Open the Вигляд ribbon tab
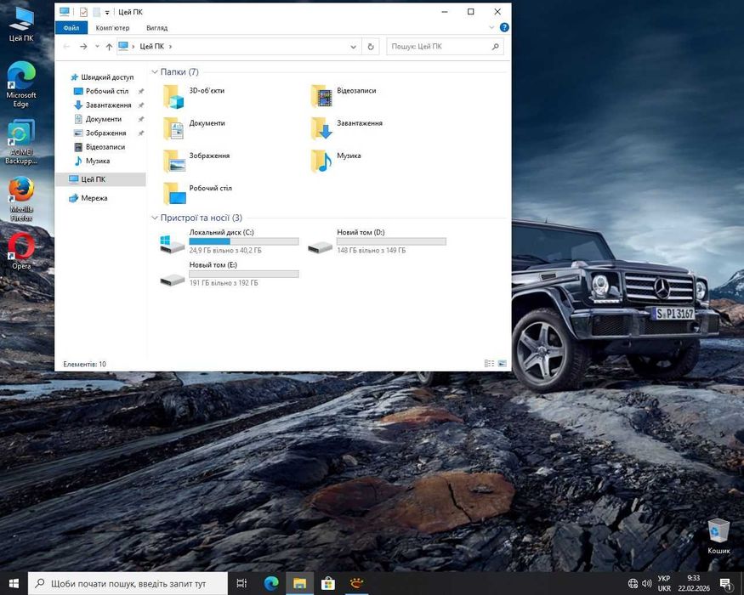The width and height of the screenshot is (744, 595). click(156, 28)
